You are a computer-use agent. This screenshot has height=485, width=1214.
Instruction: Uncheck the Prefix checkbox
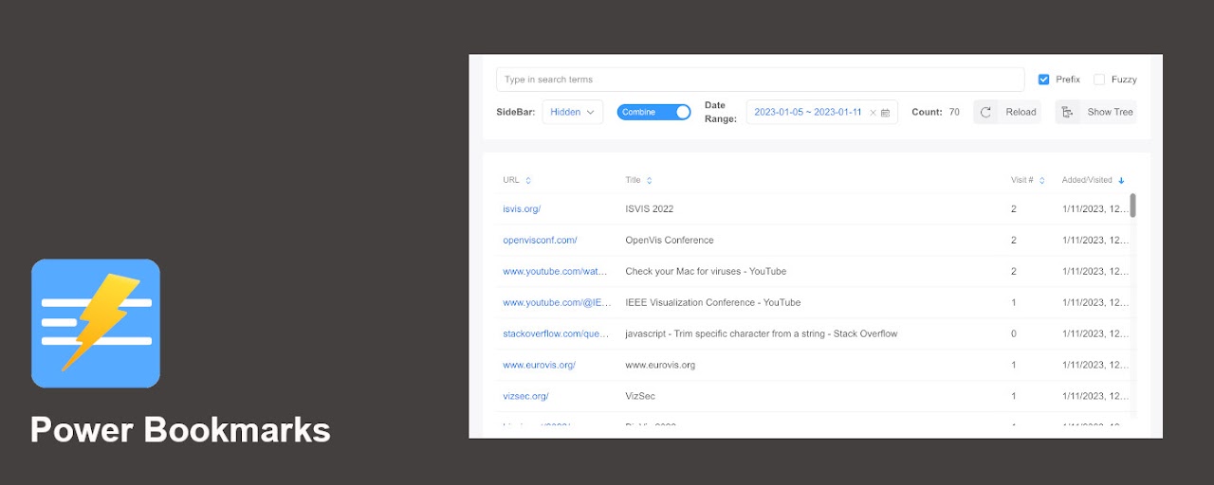[1043, 80]
